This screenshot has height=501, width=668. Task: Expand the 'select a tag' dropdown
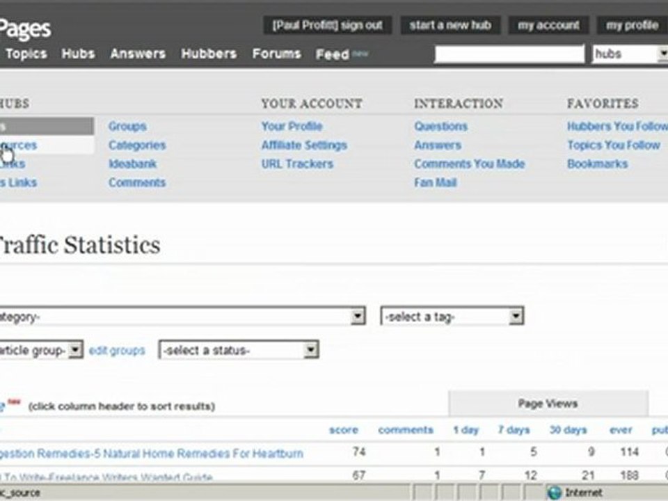click(515, 317)
